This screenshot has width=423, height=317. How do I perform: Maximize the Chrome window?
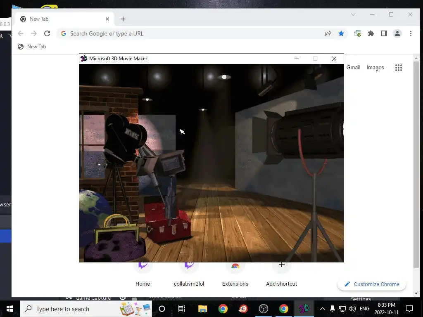click(x=391, y=14)
